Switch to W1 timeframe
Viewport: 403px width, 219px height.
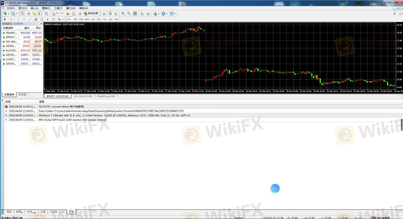(111, 19)
